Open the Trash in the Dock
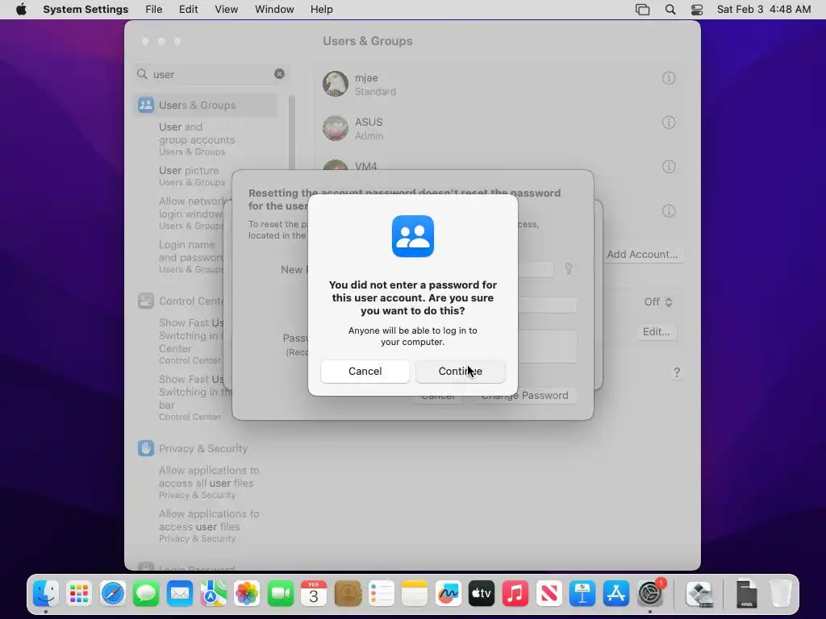Image resolution: width=826 pixels, height=619 pixels. pyautogui.click(x=781, y=594)
